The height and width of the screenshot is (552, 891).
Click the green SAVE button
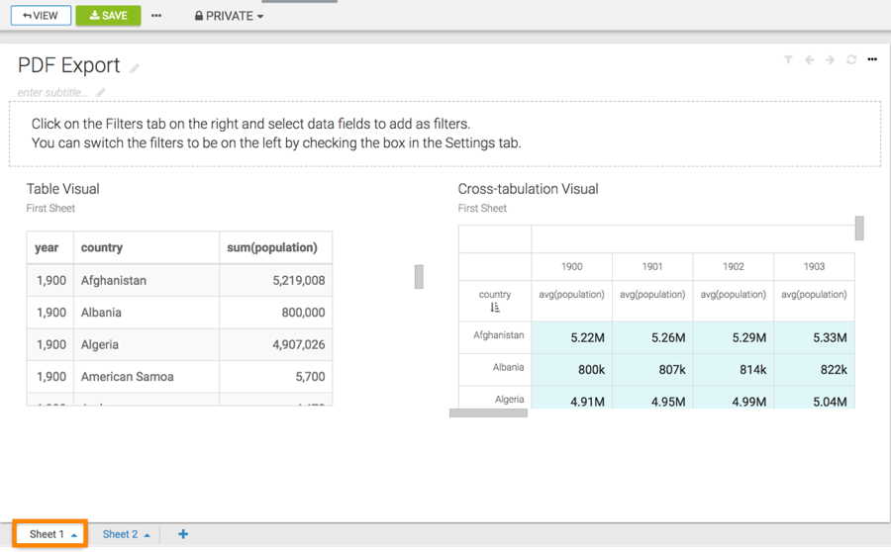point(108,16)
